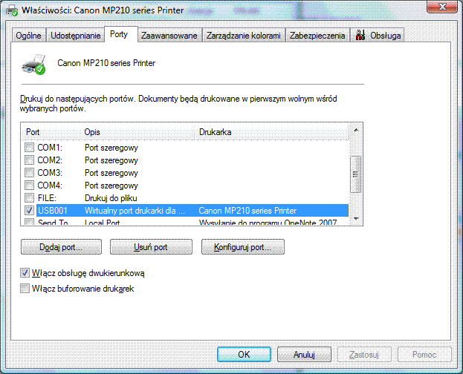463x374 pixels.
Task: Click the port list scrollbar thumb
Action: (355, 174)
